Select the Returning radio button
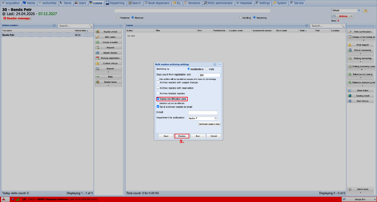Viewport: 377px width, 202px height. [254, 18]
